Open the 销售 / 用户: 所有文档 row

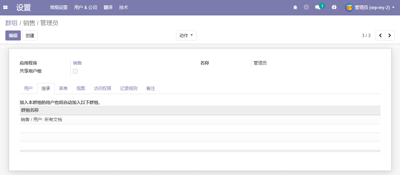click(200, 120)
